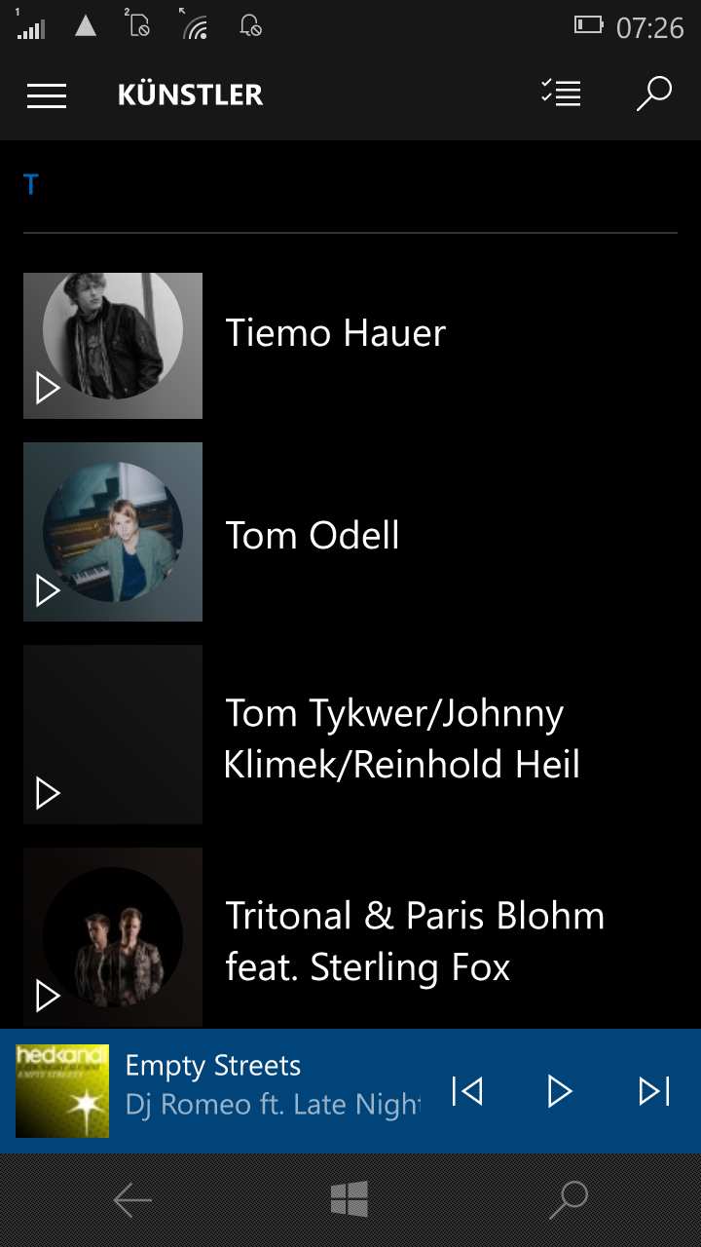Tap the system search button in navigation bar

tap(569, 1200)
